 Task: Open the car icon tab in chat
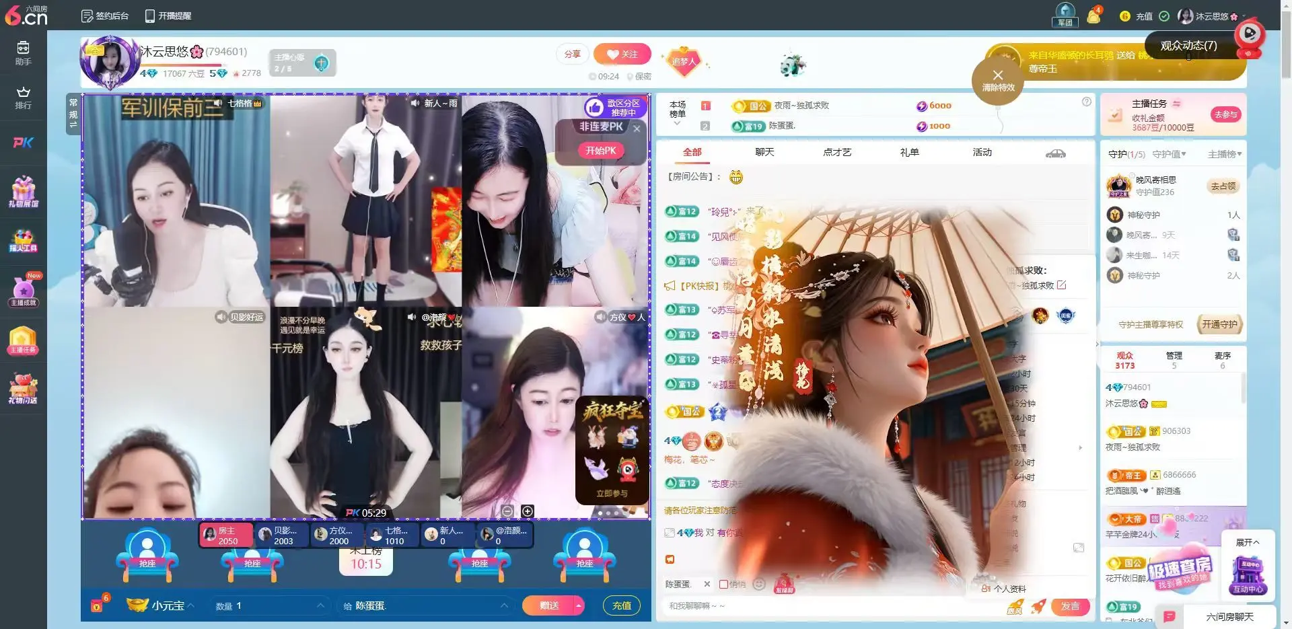(1055, 153)
